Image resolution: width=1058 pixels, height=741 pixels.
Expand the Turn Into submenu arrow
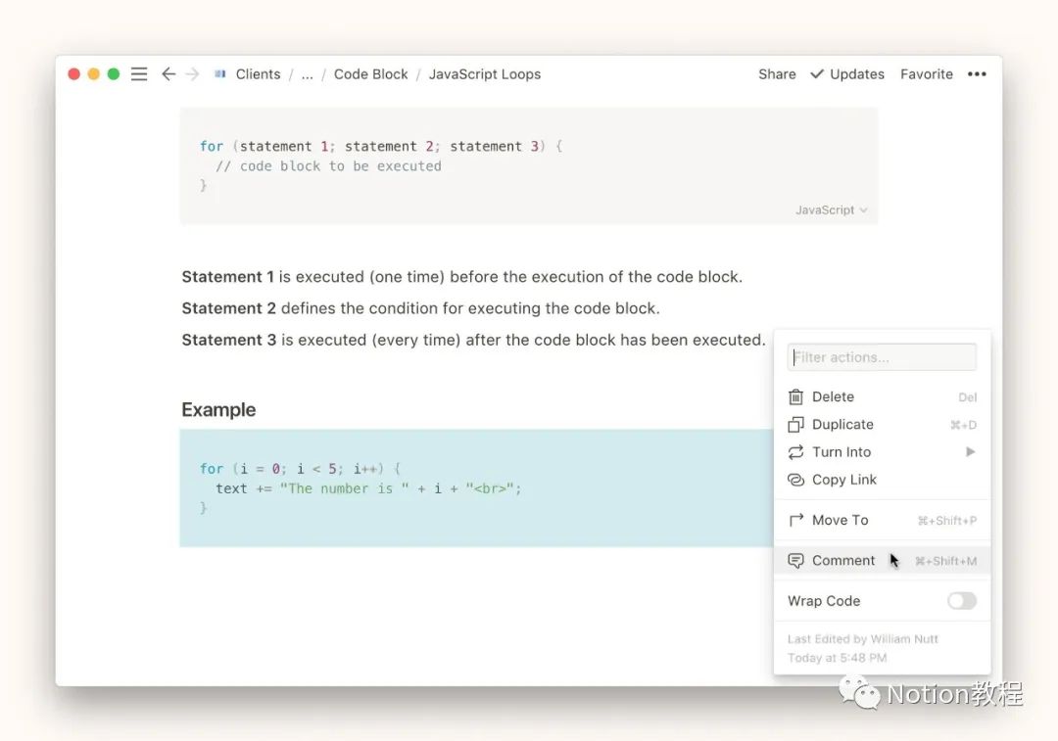coord(970,452)
